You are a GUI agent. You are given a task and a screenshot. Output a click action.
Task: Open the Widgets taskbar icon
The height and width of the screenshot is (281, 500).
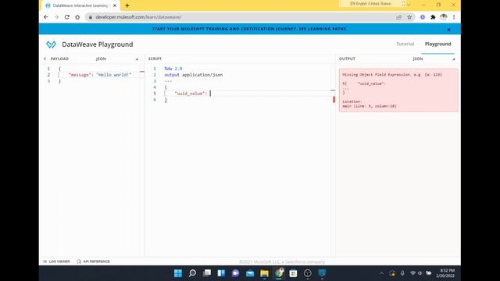pos(221,273)
